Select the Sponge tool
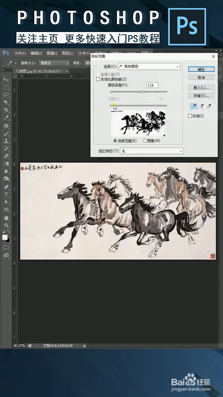Viewport: 223px width, 397px height. 6,179
